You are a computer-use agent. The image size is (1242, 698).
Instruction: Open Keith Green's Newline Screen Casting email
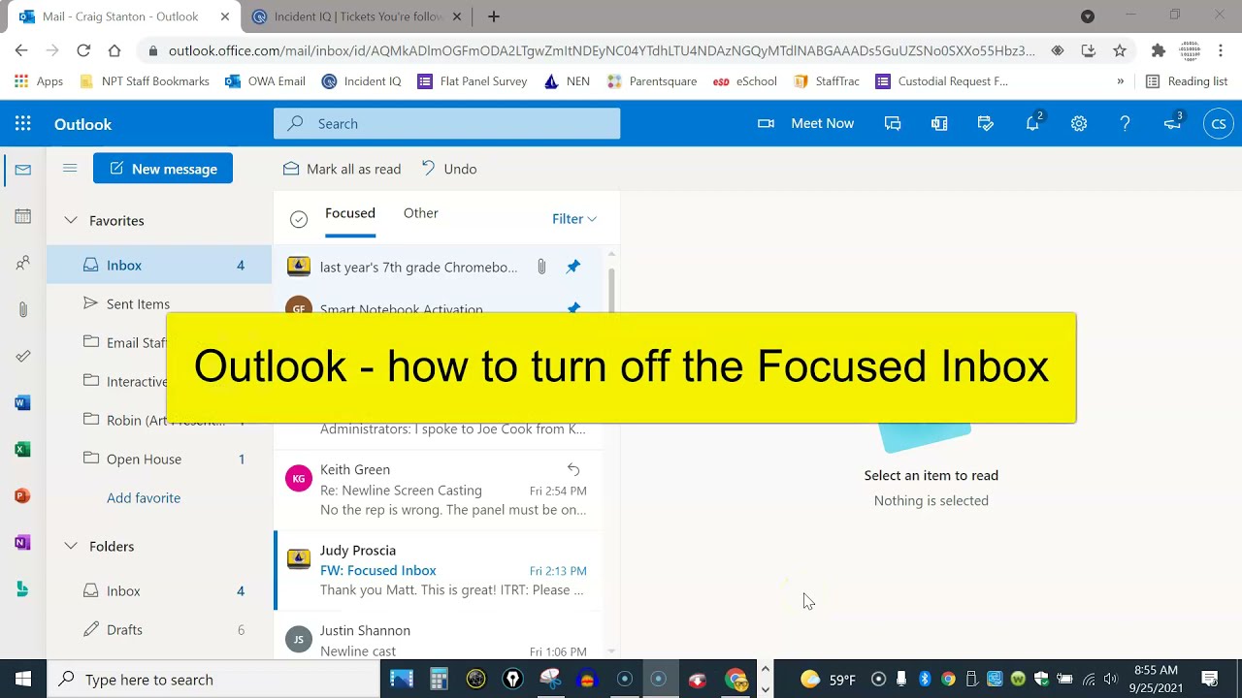pyautogui.click(x=440, y=490)
